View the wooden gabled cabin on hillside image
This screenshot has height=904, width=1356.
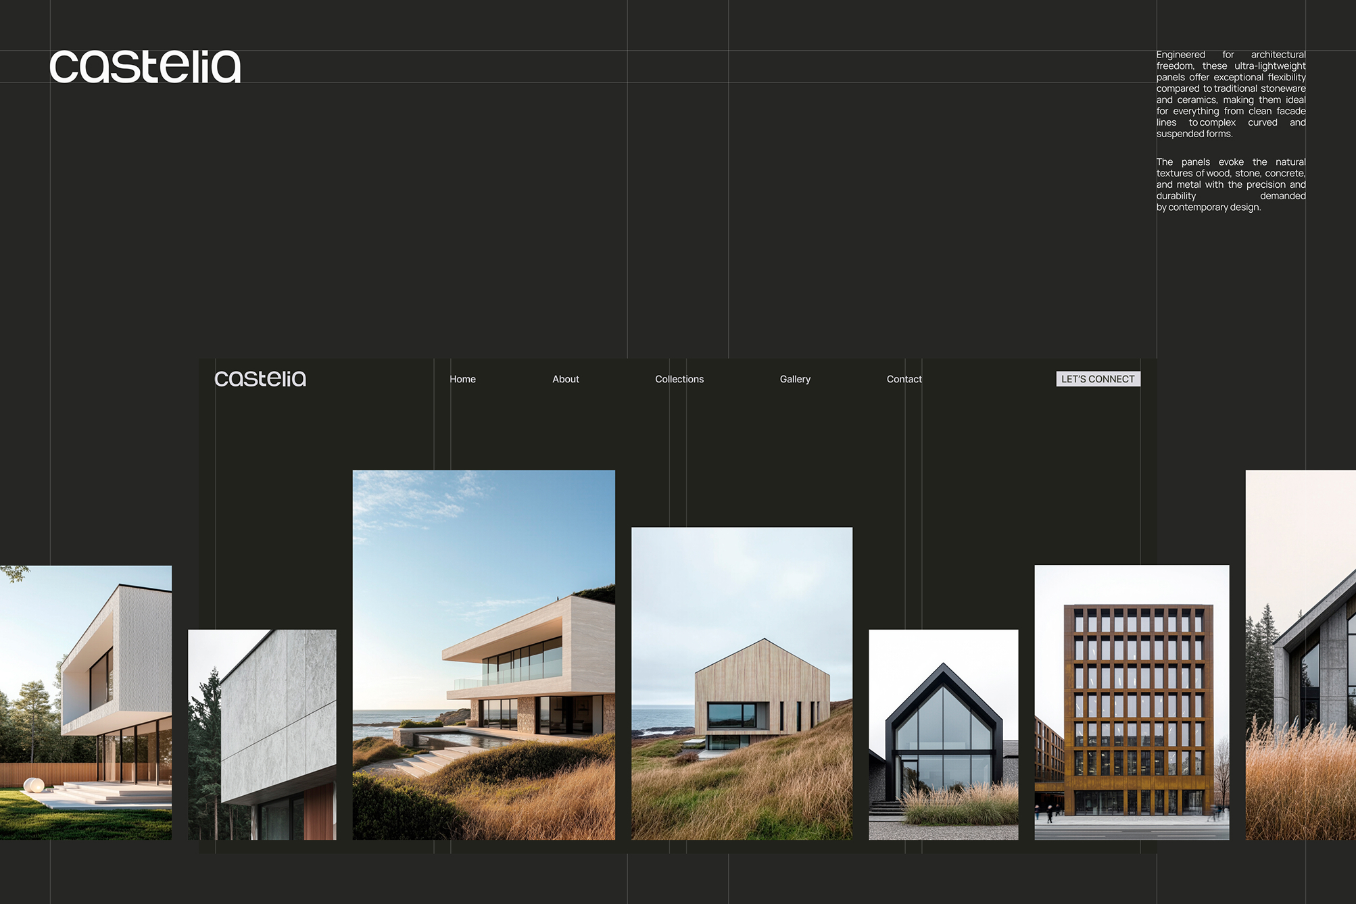[742, 683]
